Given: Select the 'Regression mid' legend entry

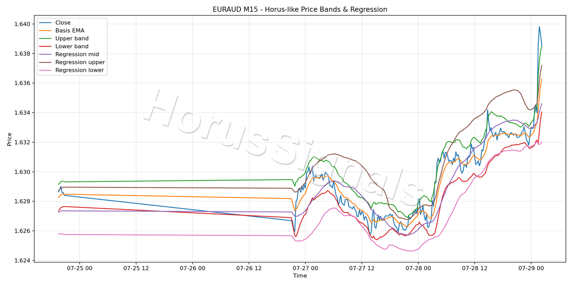Looking at the screenshot, I should (x=69, y=54).
